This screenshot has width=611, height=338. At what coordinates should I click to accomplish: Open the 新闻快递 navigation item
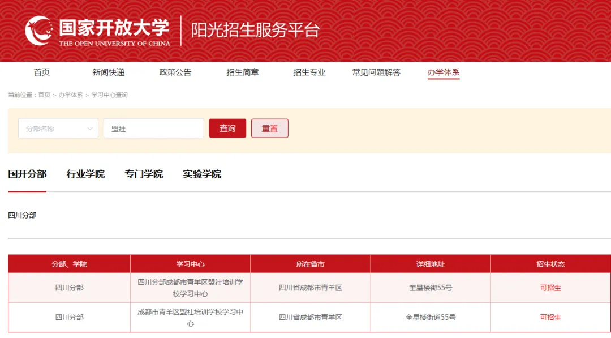pos(108,72)
